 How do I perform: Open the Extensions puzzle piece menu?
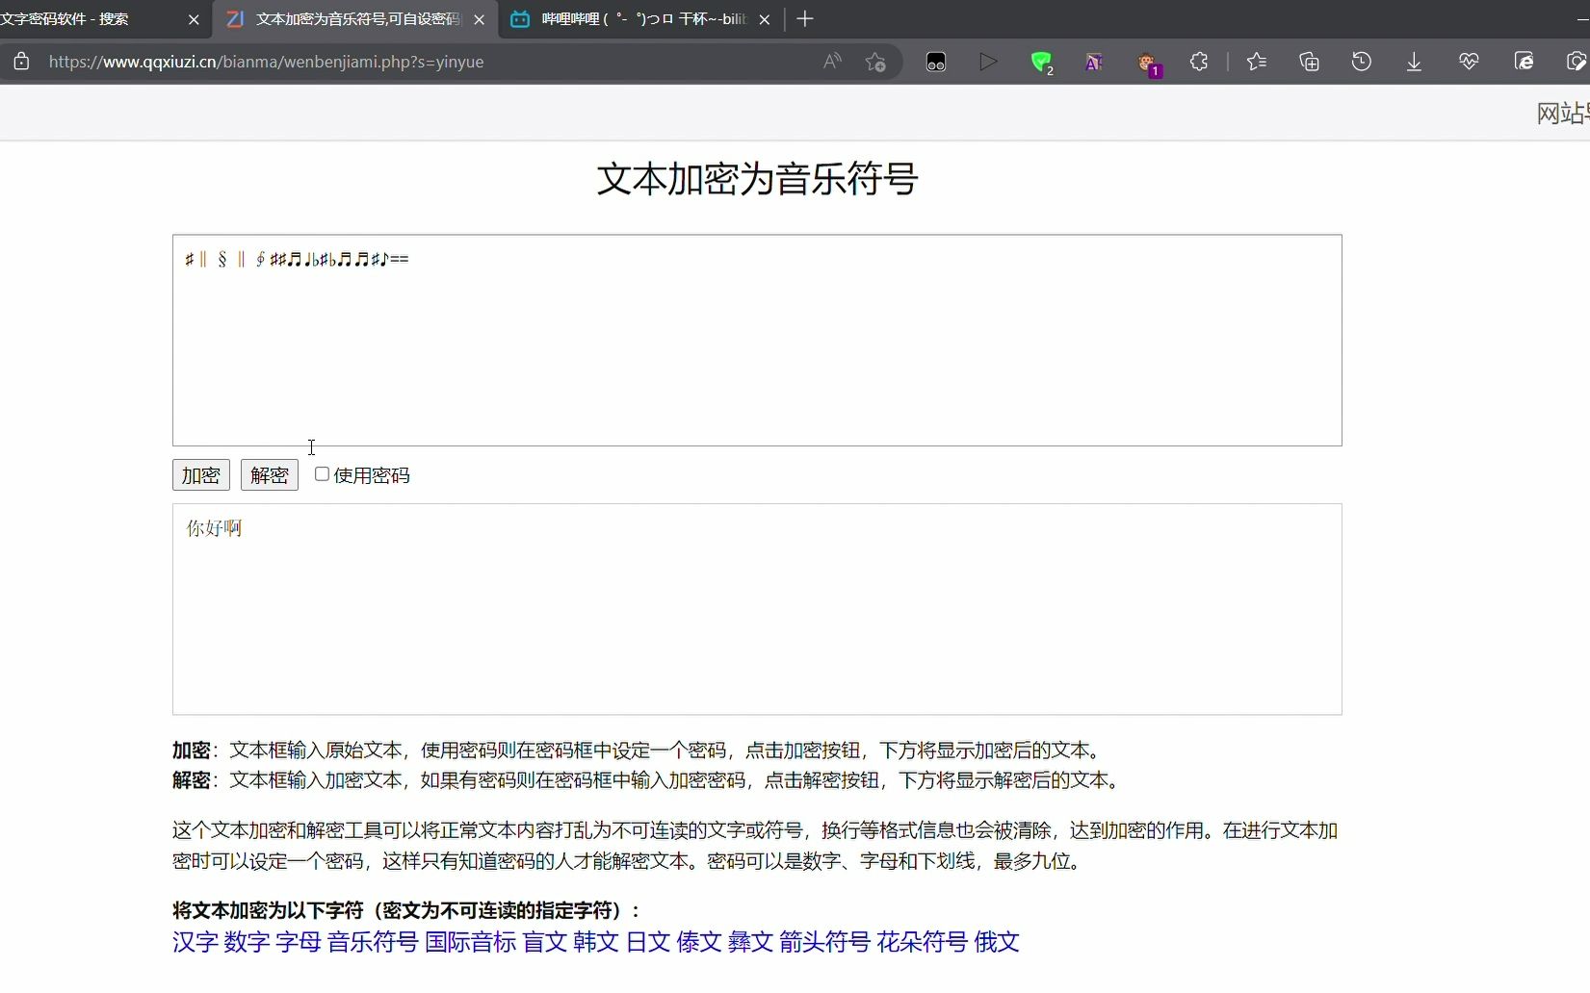point(1199,62)
